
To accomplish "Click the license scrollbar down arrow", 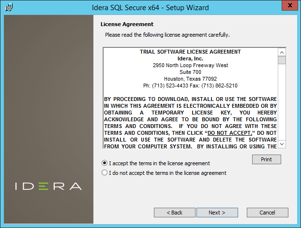I will click(282, 144).
